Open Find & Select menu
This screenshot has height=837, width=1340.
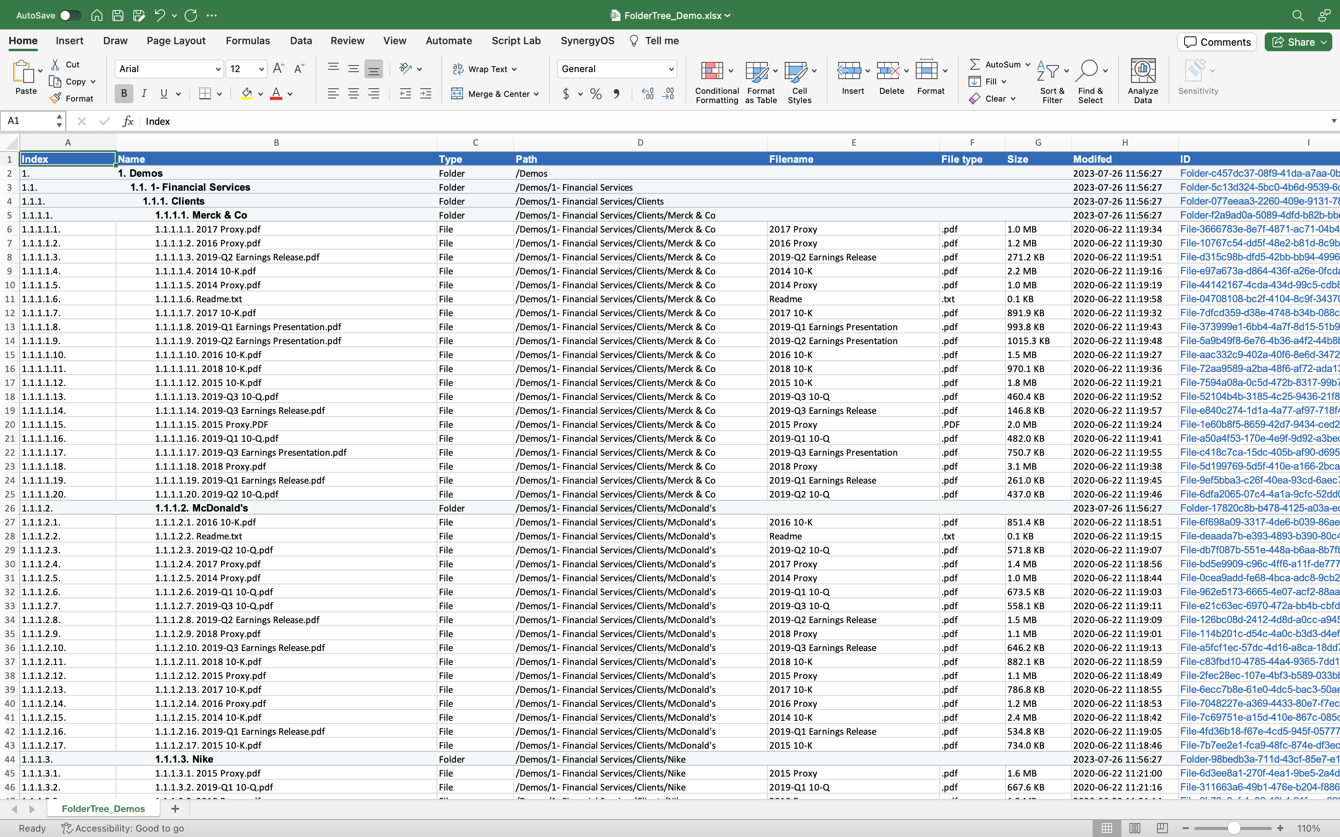click(1091, 82)
